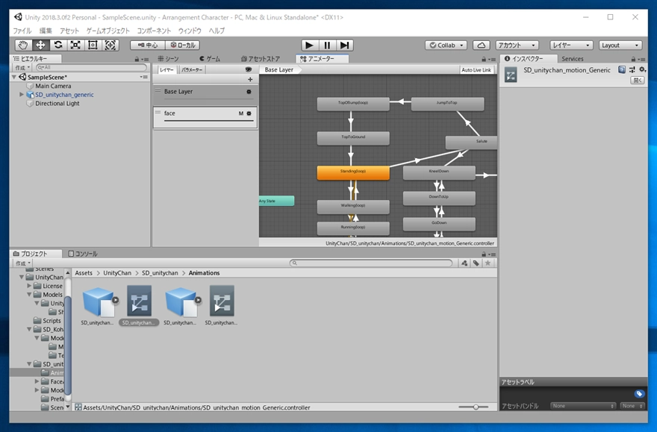657x432 pixels.
Task: Select the Scale tool
Action: 75,46
